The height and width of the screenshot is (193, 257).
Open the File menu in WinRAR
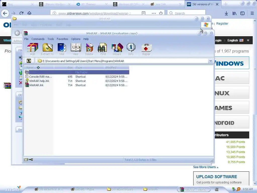[x=26, y=39]
